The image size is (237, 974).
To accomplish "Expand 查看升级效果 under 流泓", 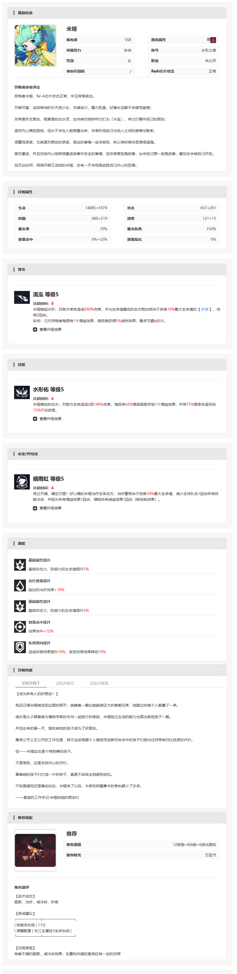I will point(47,329).
